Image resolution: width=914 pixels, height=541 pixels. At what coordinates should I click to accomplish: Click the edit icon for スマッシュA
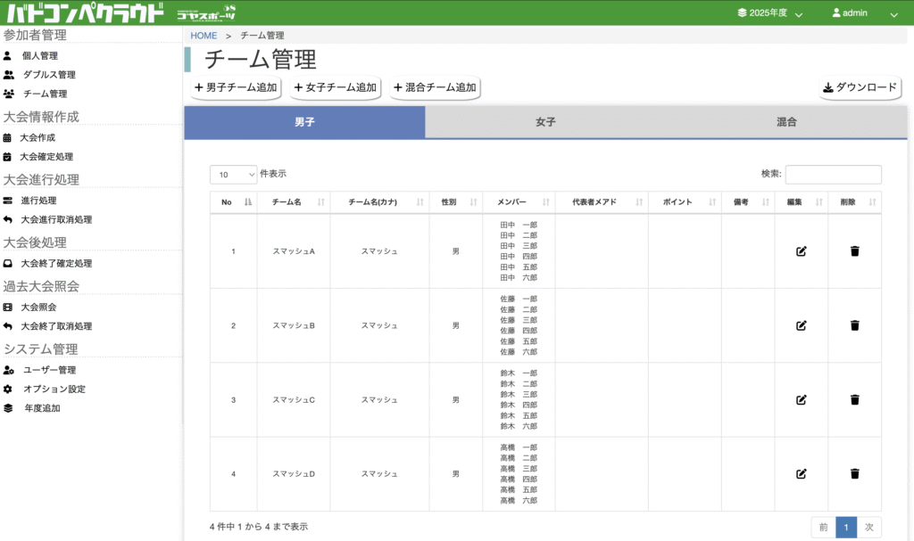pyautogui.click(x=801, y=251)
